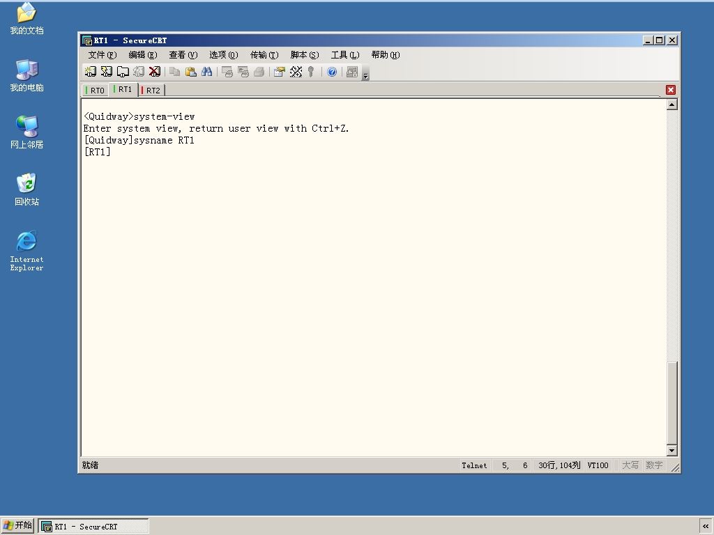Click the Connect in Tab icon

pos(123,72)
